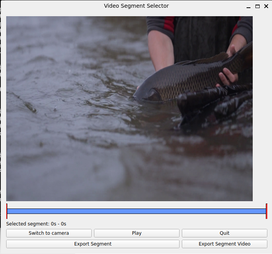This screenshot has height=254, width=272.
Task: Click the Video Segment Selector title
Action: pos(136,6)
